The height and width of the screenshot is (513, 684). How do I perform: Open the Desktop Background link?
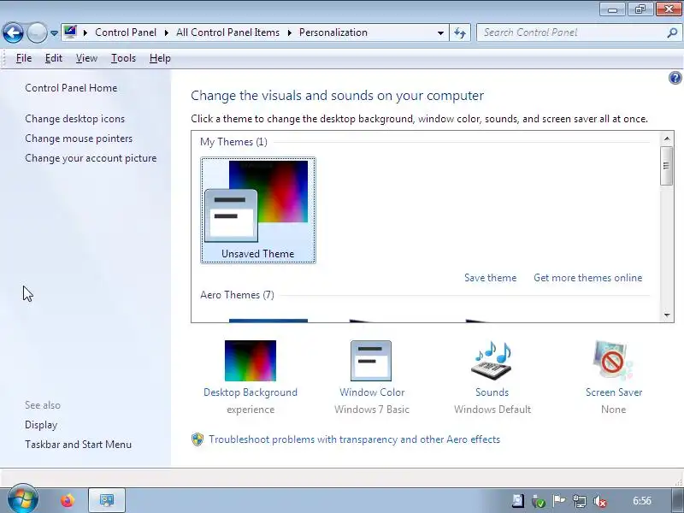pos(251,392)
